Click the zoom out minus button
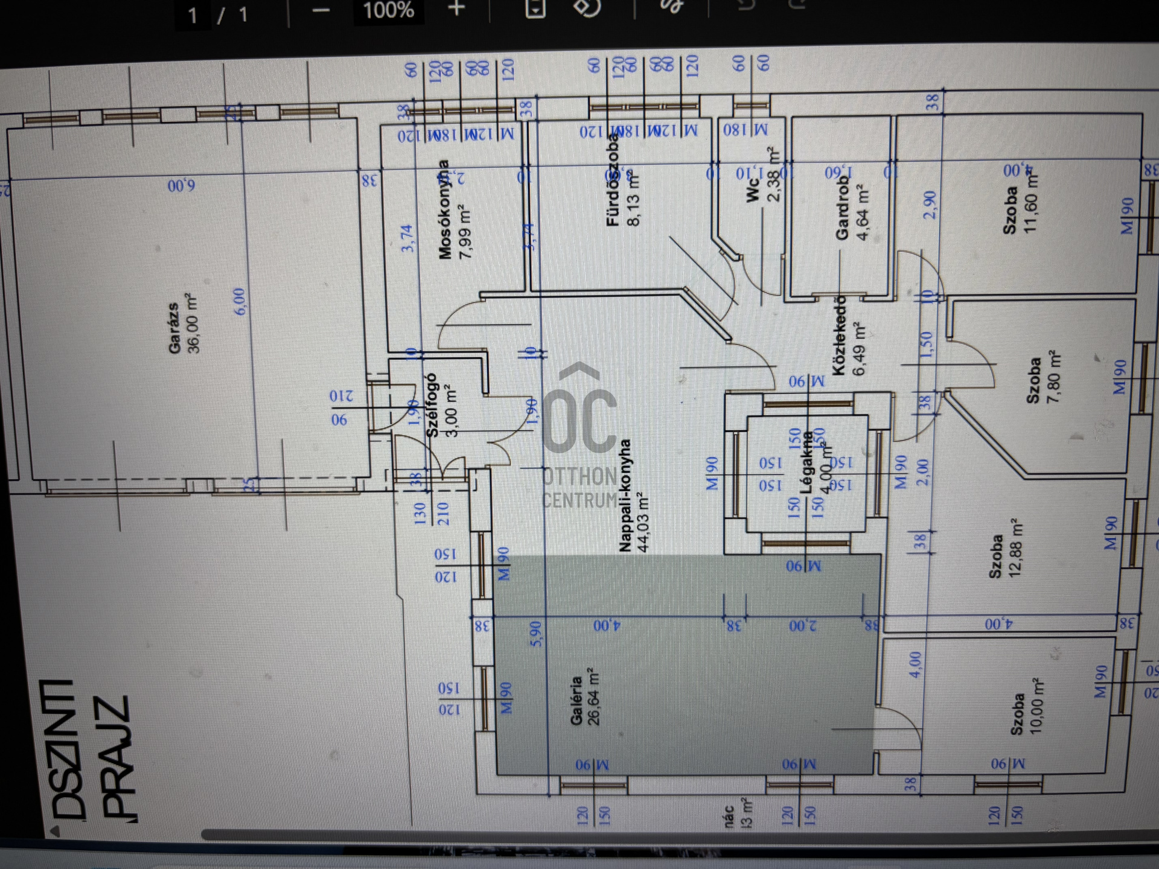Viewport: 1159px width, 869px height. tap(321, 10)
